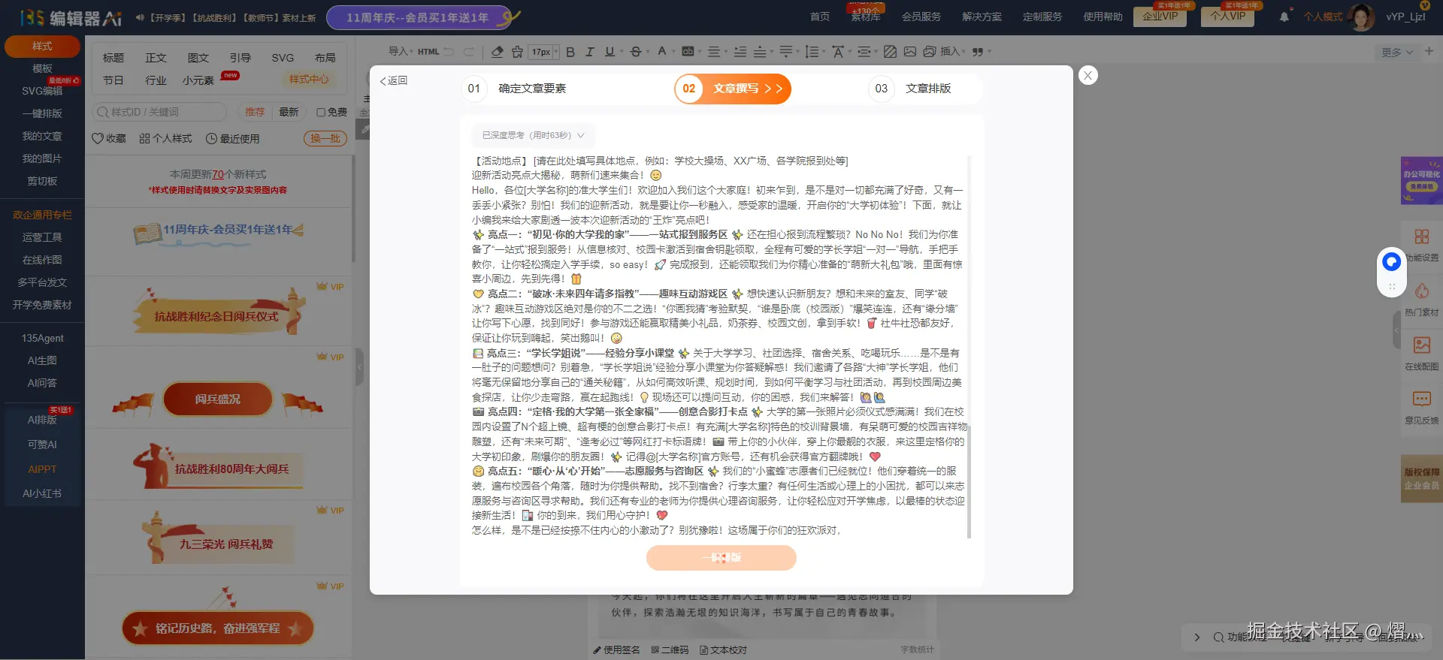Open 会员服务 in top navigation
Screen dimensions: 1443x660
coord(921,17)
